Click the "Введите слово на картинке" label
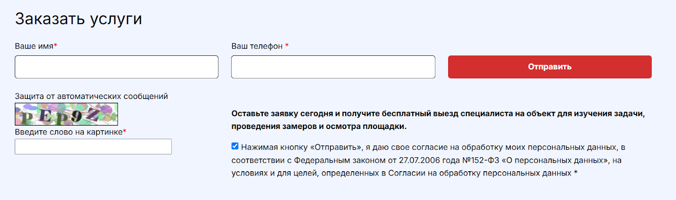Screen dimensions: 676x200 (68, 132)
